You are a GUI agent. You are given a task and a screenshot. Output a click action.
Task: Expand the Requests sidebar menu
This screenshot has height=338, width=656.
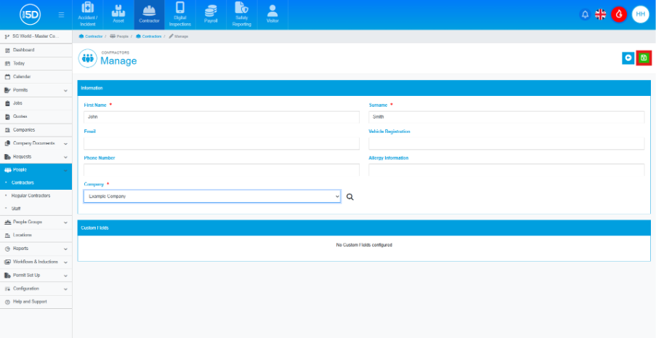[36, 157]
